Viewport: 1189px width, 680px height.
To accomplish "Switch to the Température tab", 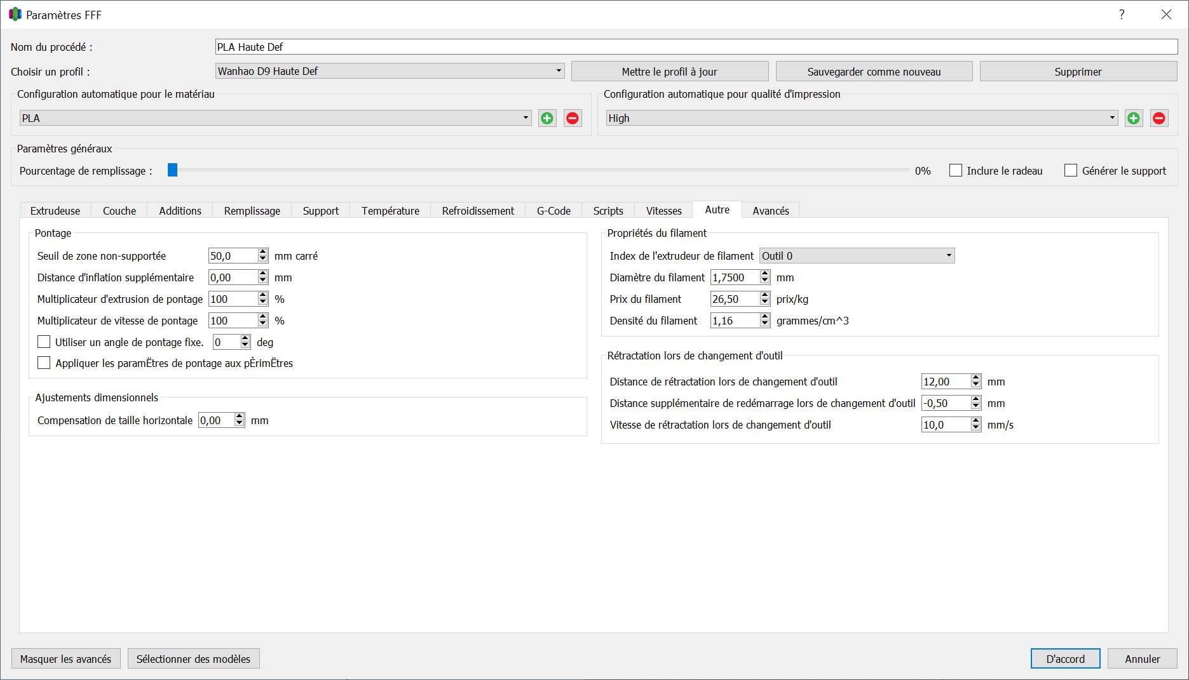I will 390,211.
